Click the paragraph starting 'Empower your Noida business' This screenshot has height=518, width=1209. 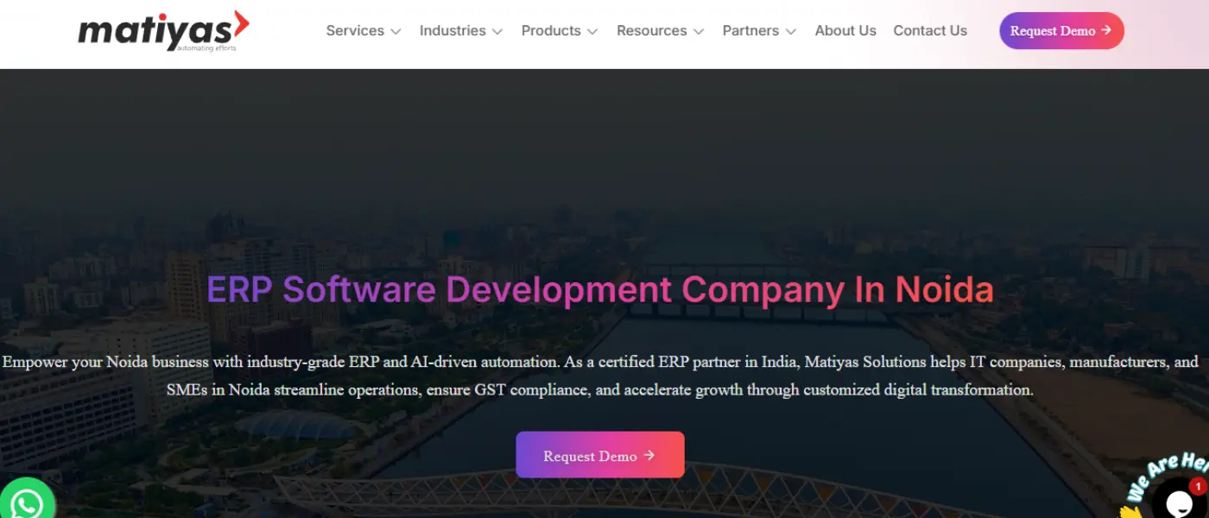click(x=600, y=376)
